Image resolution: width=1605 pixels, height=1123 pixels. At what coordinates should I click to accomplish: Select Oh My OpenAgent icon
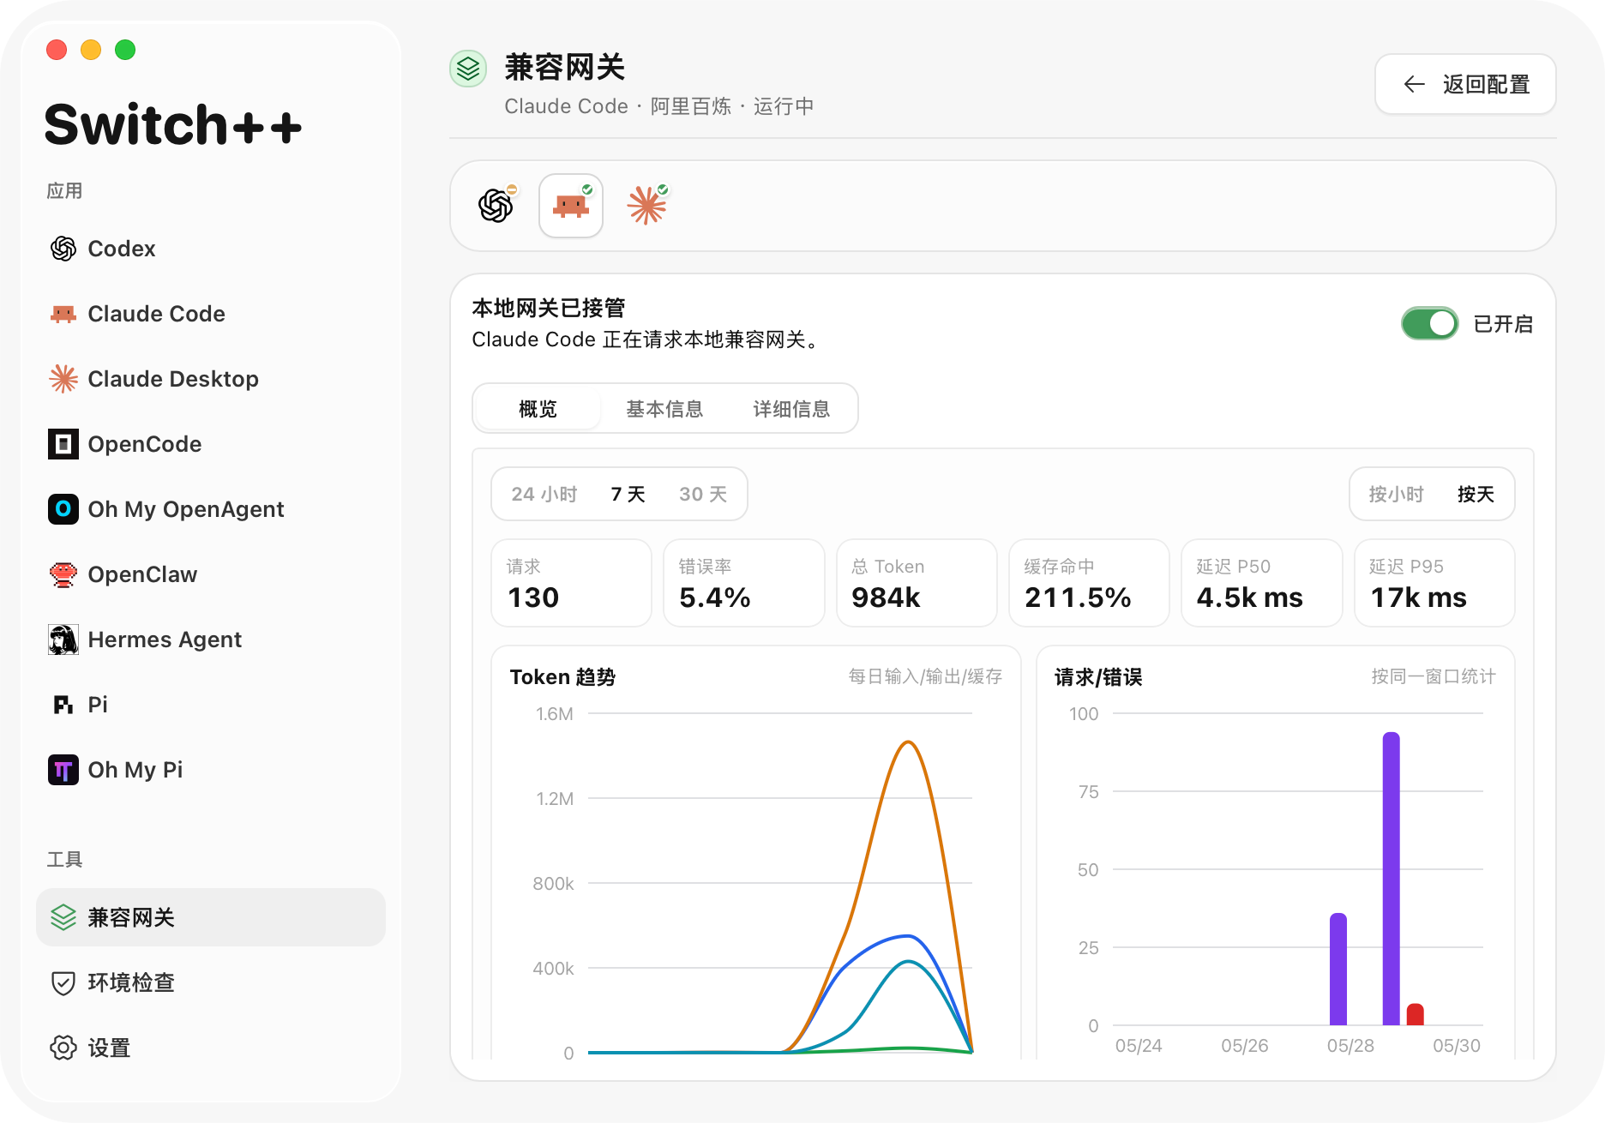point(63,509)
